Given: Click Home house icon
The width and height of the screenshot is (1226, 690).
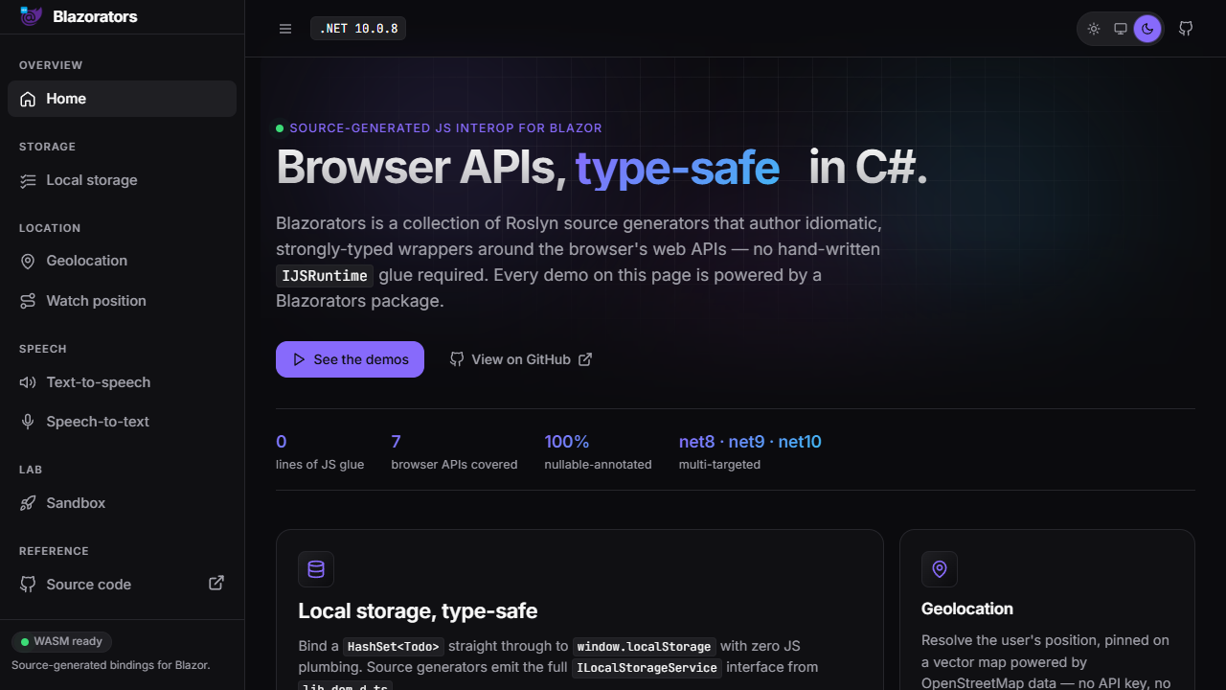Looking at the screenshot, I should point(28,99).
